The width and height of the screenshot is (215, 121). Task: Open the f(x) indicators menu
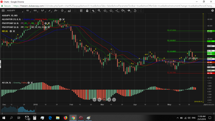pos(56,10)
